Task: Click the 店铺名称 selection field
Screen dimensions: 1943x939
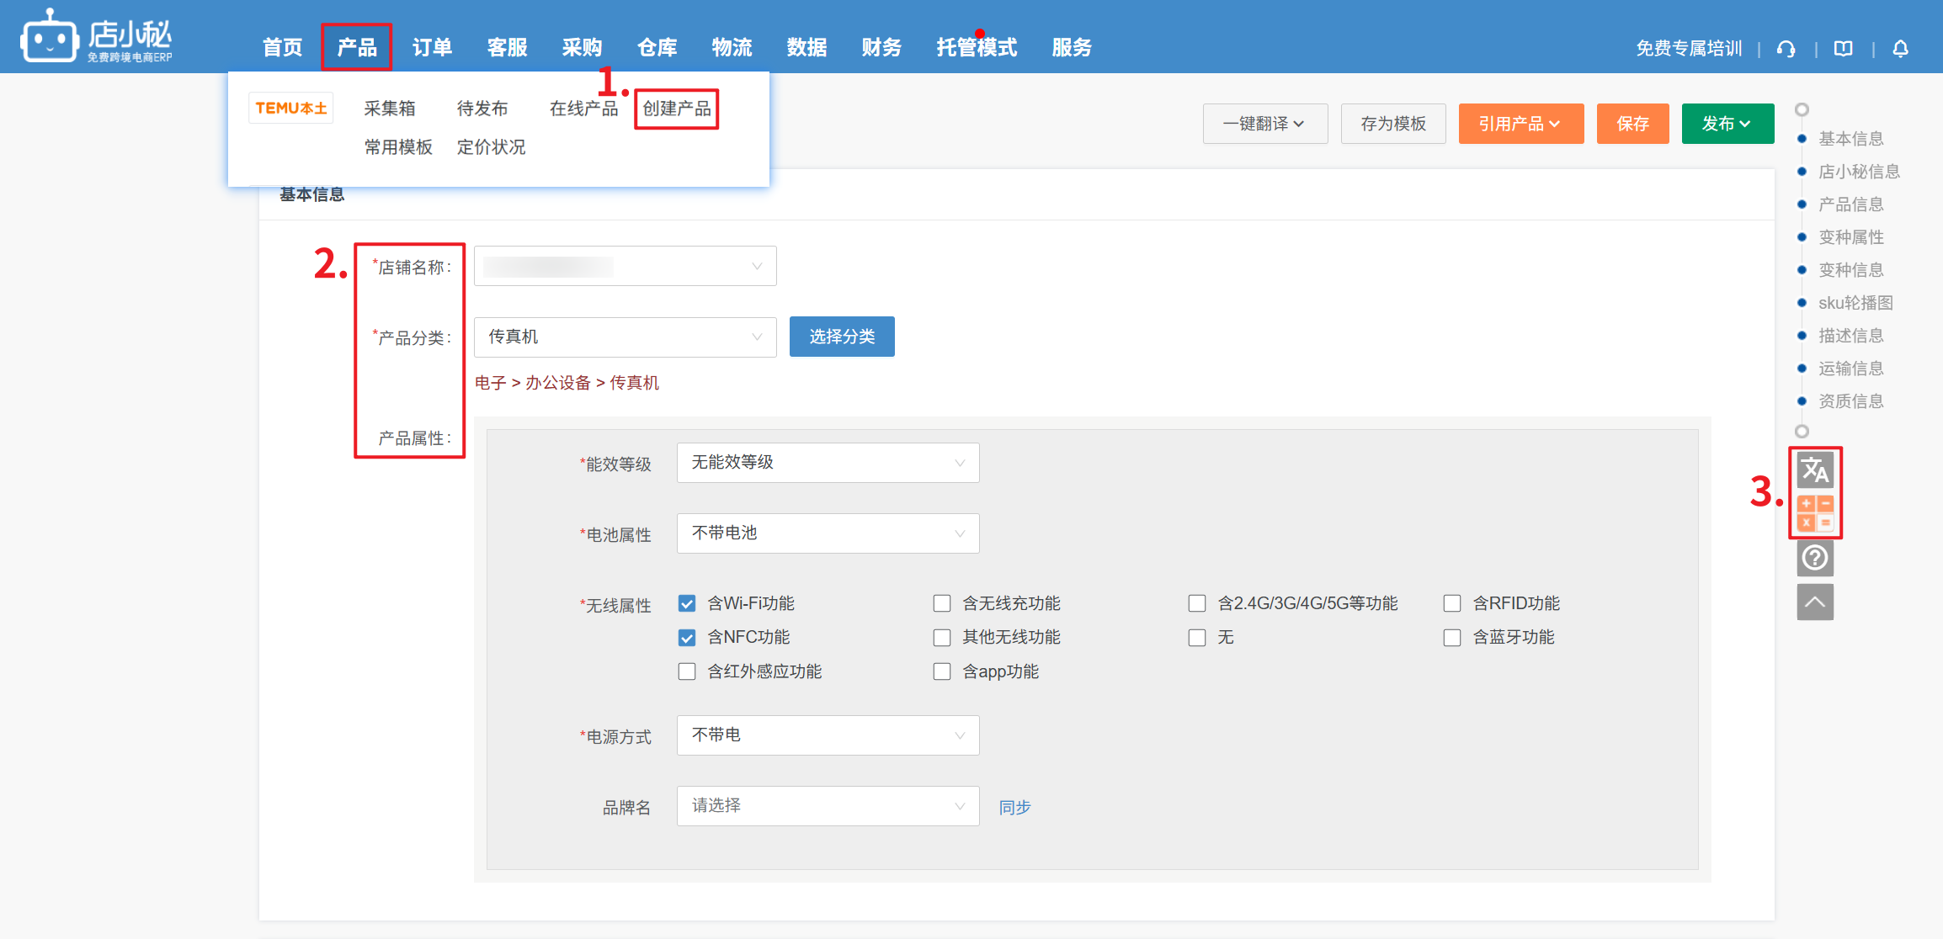Action: coord(625,267)
